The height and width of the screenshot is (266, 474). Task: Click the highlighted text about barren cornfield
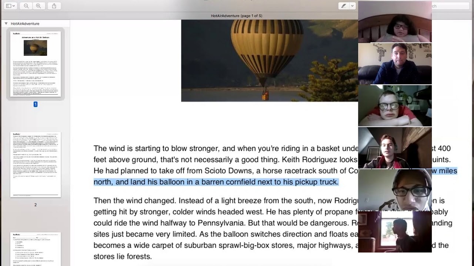tap(216, 182)
